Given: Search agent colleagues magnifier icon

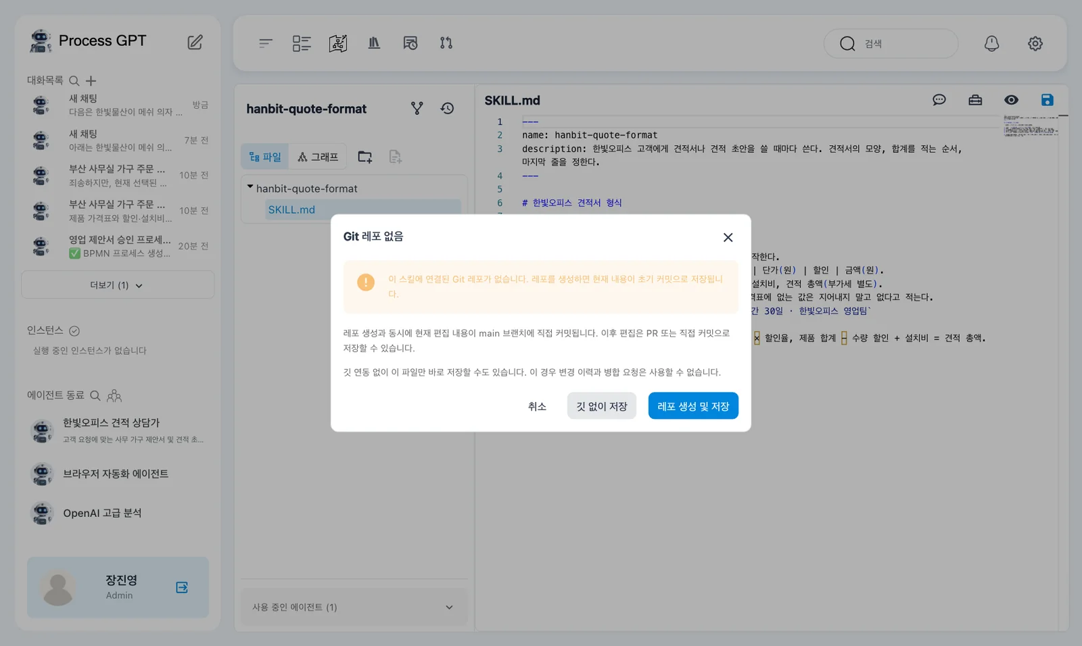Looking at the screenshot, I should pyautogui.click(x=95, y=395).
